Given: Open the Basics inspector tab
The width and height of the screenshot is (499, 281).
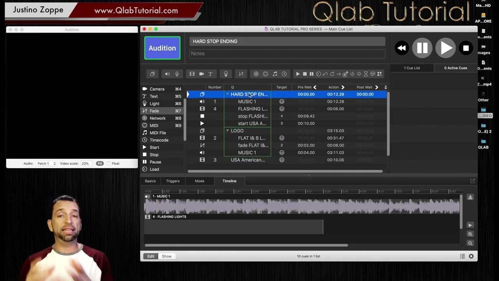Looking at the screenshot, I should pyautogui.click(x=150, y=181).
